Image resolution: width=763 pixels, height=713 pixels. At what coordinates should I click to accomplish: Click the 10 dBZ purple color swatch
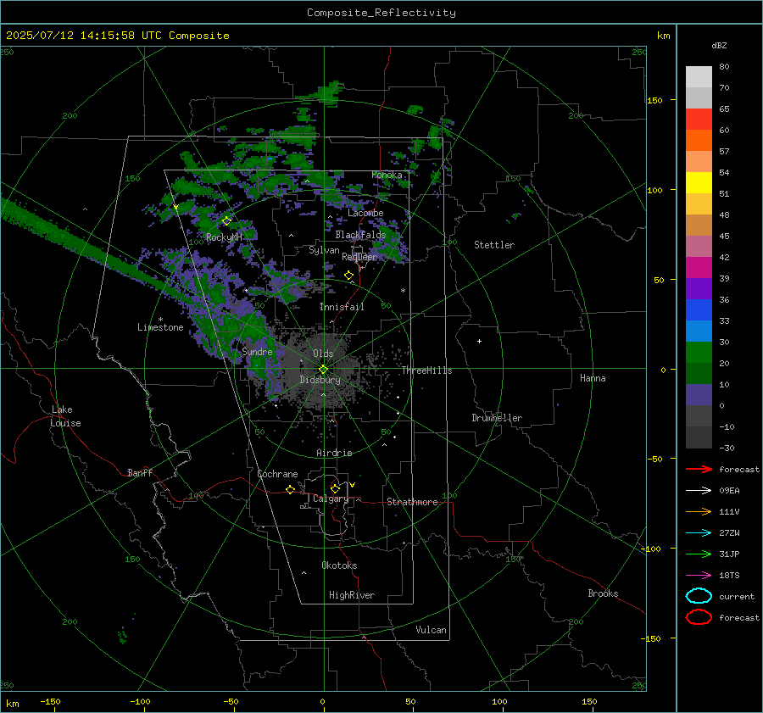[x=699, y=395]
